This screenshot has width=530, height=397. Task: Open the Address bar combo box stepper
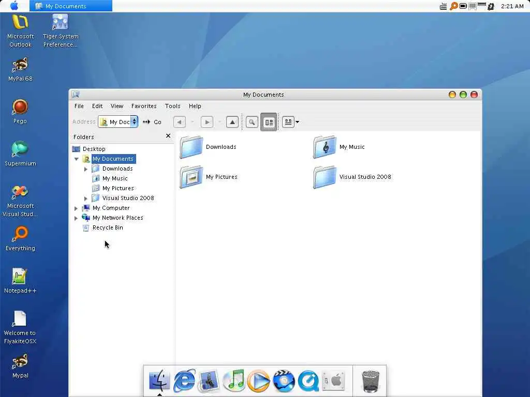[134, 122]
